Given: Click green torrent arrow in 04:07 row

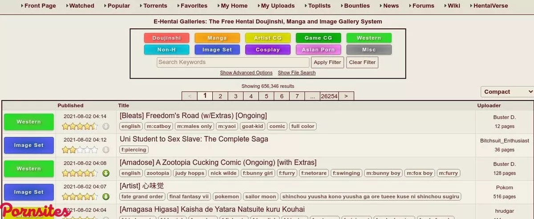Looking at the screenshot, I should [x=105, y=197].
